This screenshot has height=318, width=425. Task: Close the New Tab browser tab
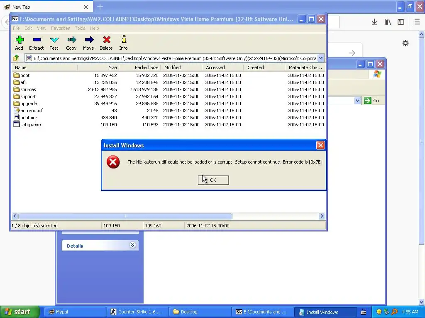pyautogui.click(x=86, y=7)
